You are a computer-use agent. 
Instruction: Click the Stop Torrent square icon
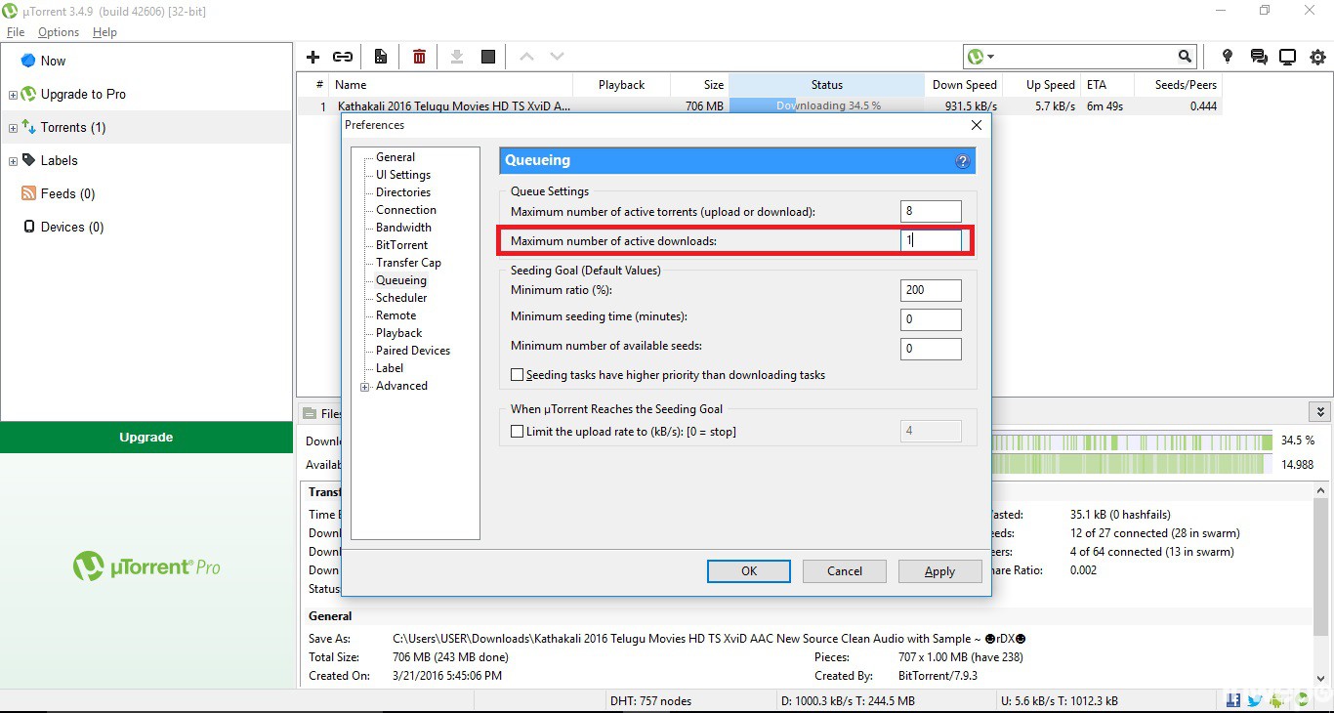[x=488, y=57]
